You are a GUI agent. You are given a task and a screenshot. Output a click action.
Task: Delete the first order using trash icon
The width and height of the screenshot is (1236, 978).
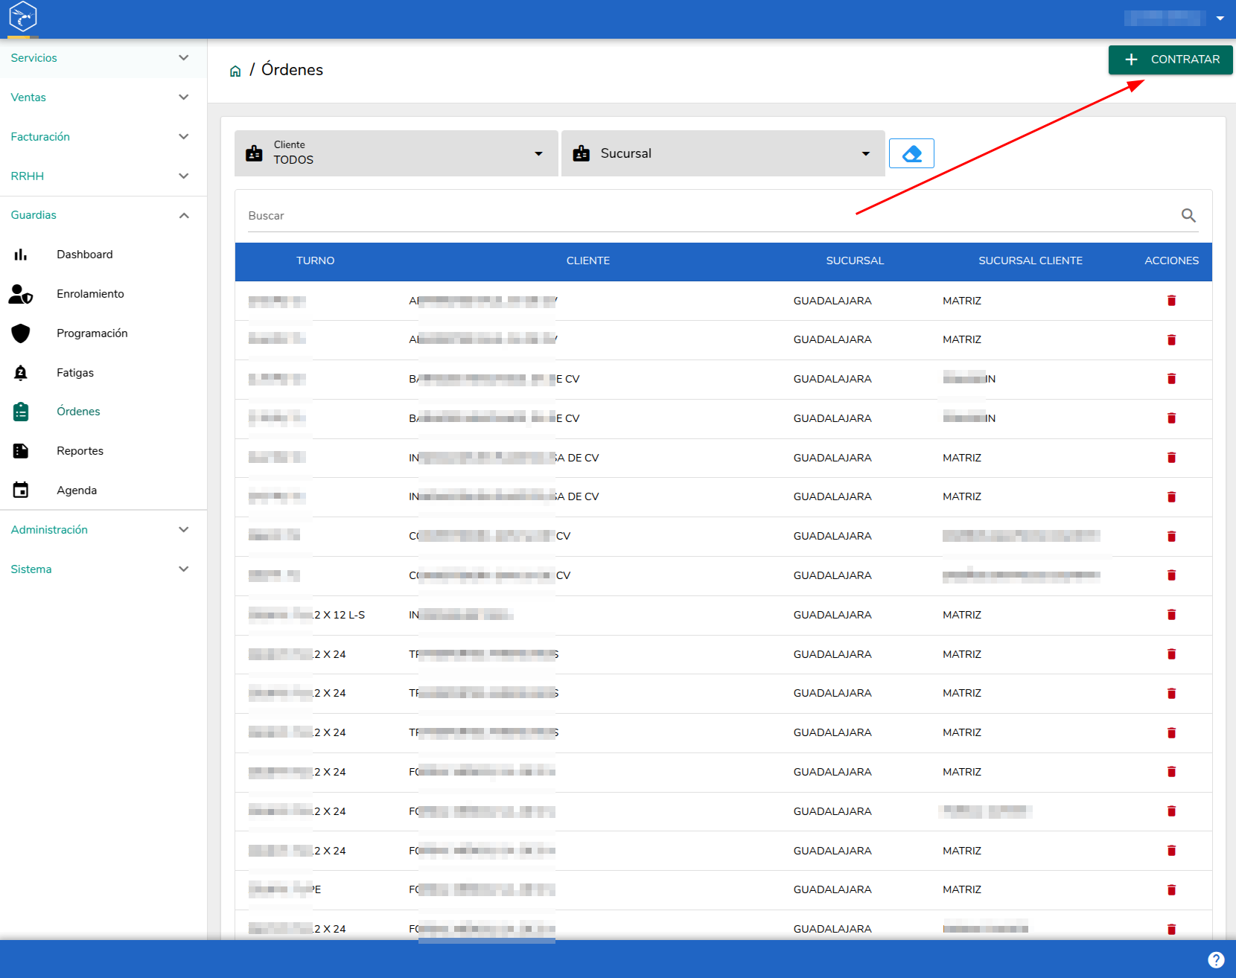(1171, 301)
